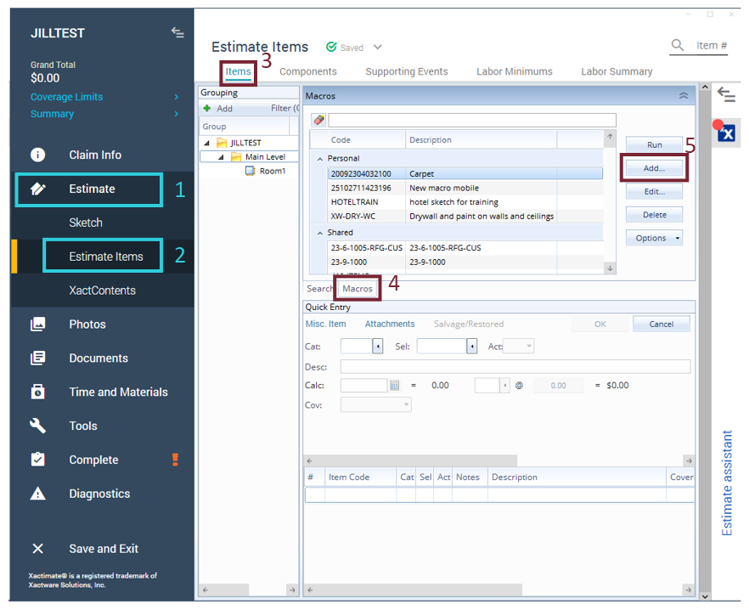Collapse the left sidebar navigation panel
The height and width of the screenshot is (610, 749).
pyautogui.click(x=177, y=32)
